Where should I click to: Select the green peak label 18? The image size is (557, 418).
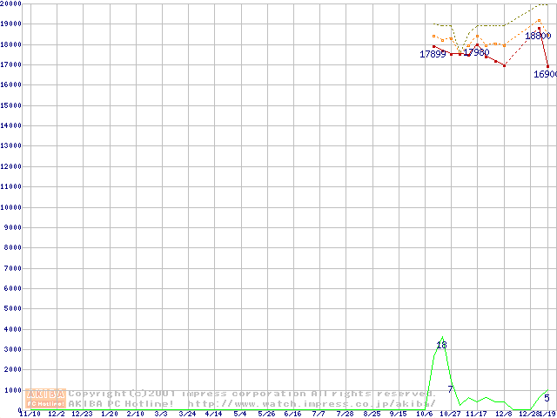(441, 346)
